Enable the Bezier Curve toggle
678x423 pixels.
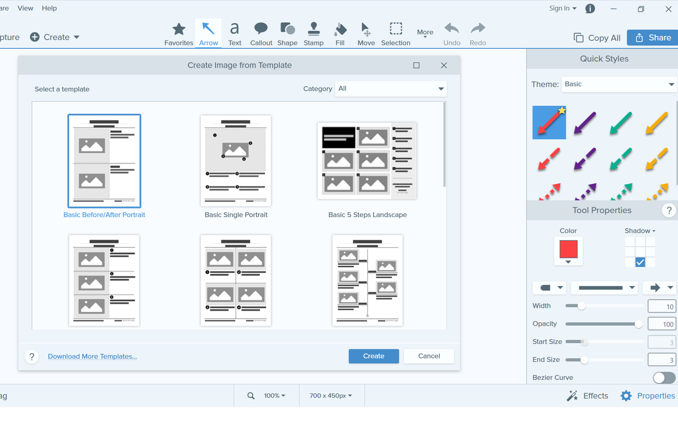tap(664, 377)
